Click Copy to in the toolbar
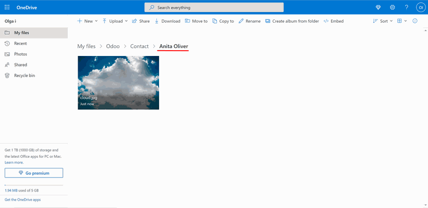 tap(224, 21)
